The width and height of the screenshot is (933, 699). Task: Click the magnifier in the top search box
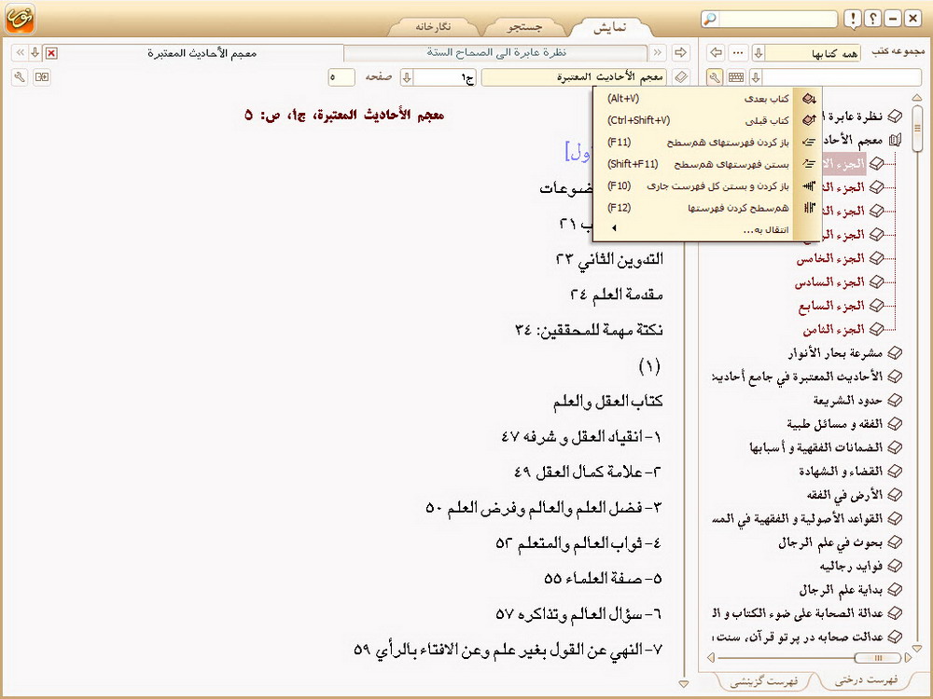pyautogui.click(x=711, y=19)
